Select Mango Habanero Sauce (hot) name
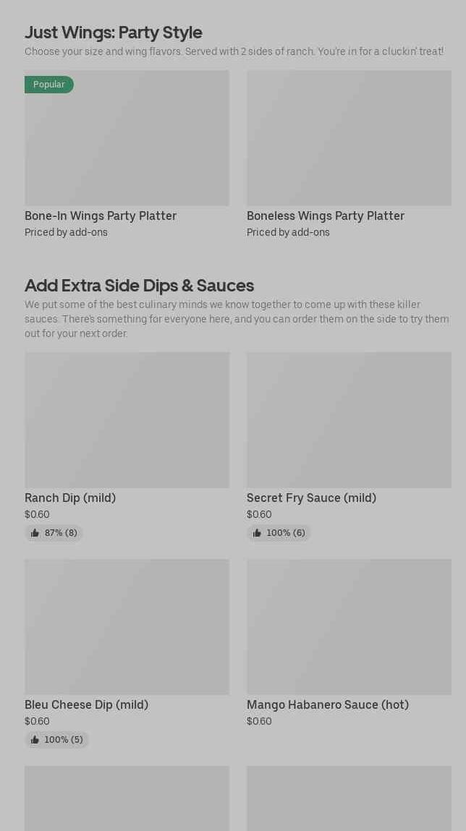 pos(328,704)
